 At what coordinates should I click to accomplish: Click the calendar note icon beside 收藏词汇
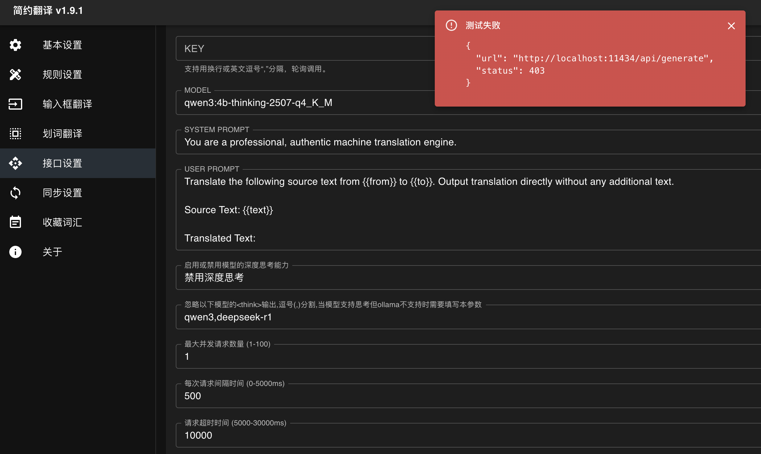pos(15,222)
